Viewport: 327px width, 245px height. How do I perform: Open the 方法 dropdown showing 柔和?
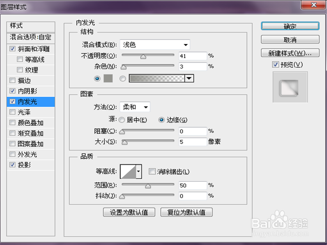pyautogui.click(x=135, y=107)
